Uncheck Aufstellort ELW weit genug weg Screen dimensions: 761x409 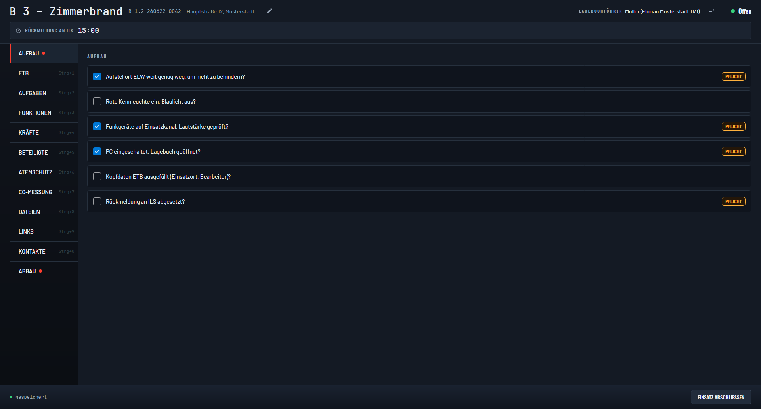tap(97, 76)
